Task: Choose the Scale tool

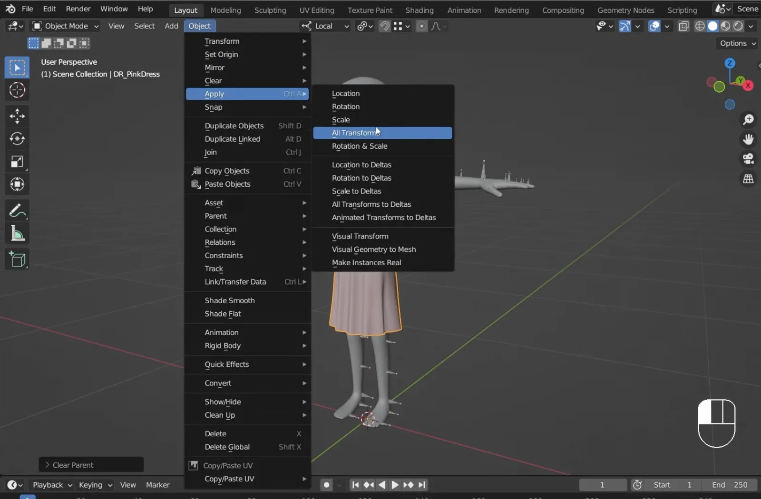Action: 17,161
